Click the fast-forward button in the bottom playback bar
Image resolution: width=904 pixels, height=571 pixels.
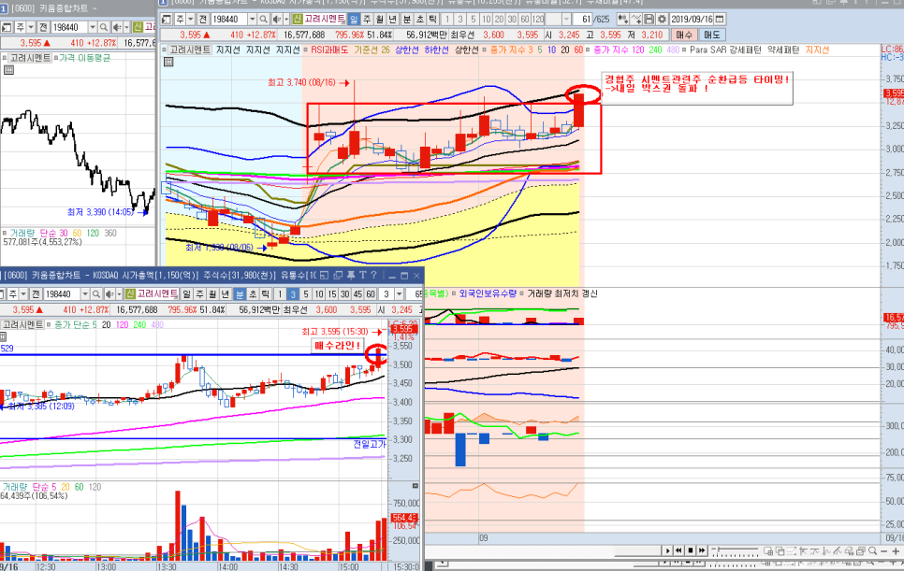702,550
